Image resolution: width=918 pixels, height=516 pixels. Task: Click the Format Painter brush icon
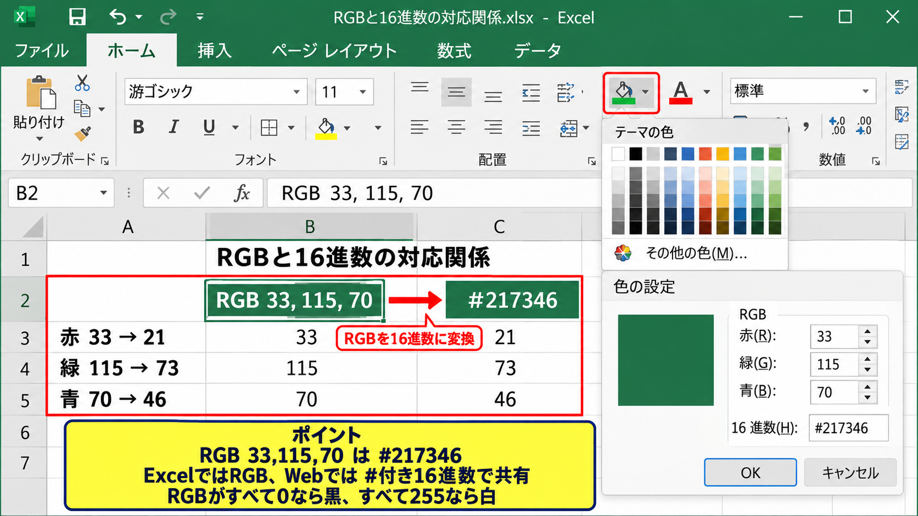(x=82, y=133)
